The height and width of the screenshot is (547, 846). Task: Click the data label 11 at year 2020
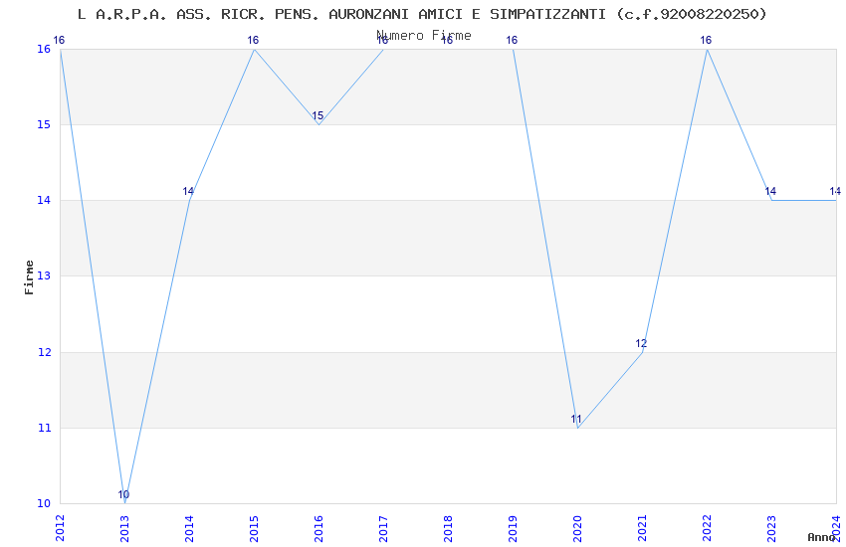pyautogui.click(x=576, y=419)
